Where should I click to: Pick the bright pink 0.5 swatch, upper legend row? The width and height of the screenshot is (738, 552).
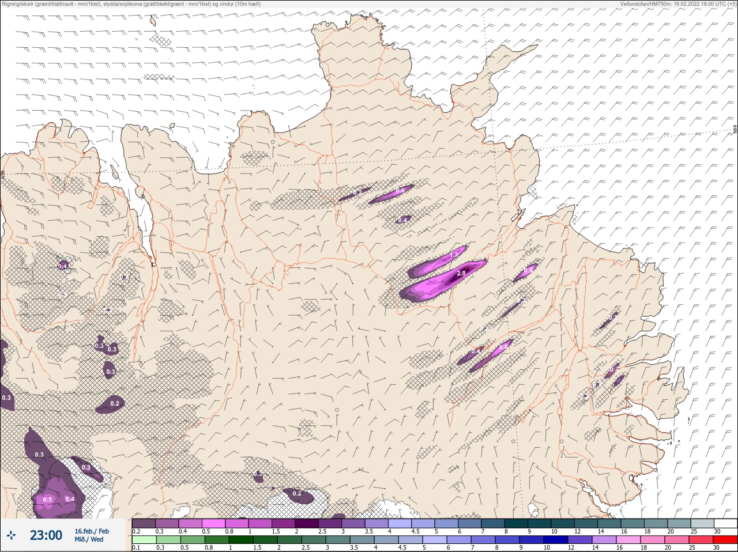coord(213,523)
